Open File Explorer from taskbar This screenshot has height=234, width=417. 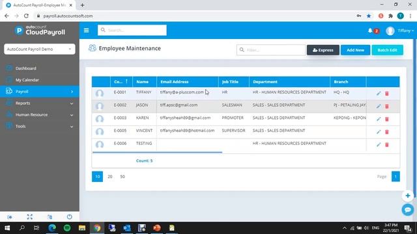pyautogui.click(x=82, y=228)
